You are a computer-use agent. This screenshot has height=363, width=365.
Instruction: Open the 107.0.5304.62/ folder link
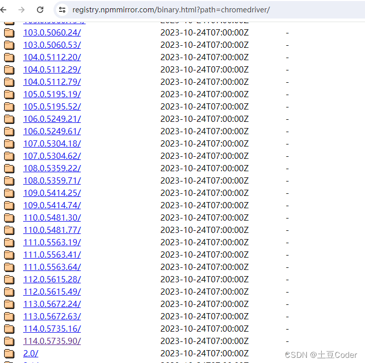click(x=52, y=156)
